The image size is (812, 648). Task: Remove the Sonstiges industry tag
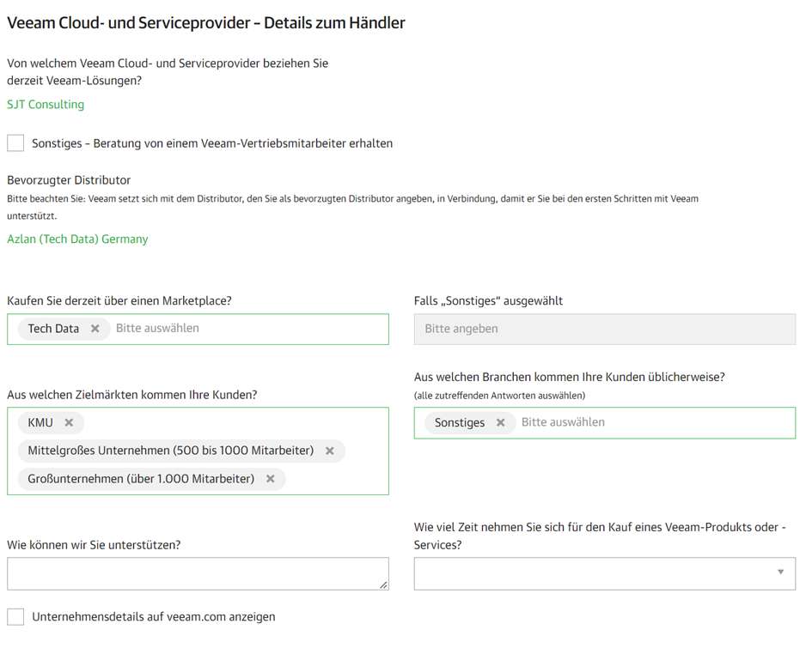500,422
